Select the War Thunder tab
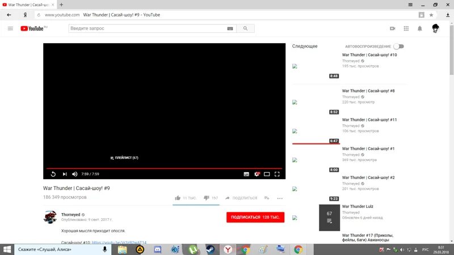The image size is (454, 255). [x=28, y=5]
